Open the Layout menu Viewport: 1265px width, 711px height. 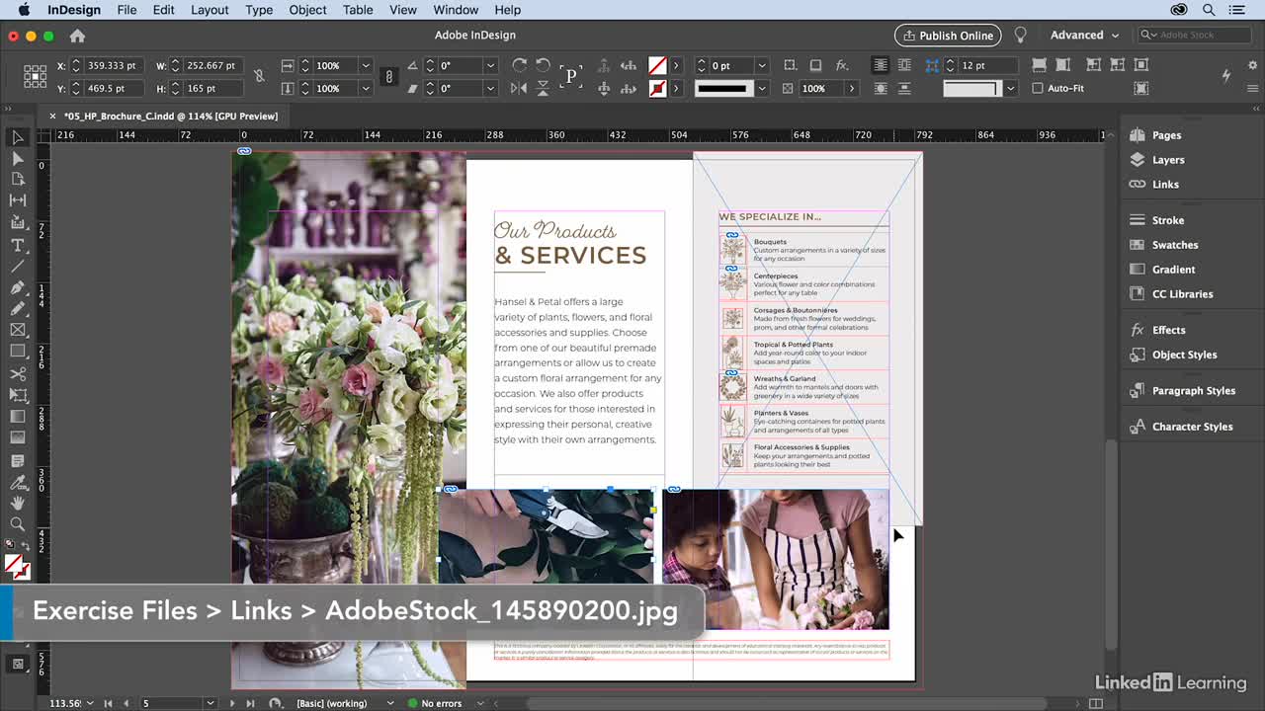[210, 10]
